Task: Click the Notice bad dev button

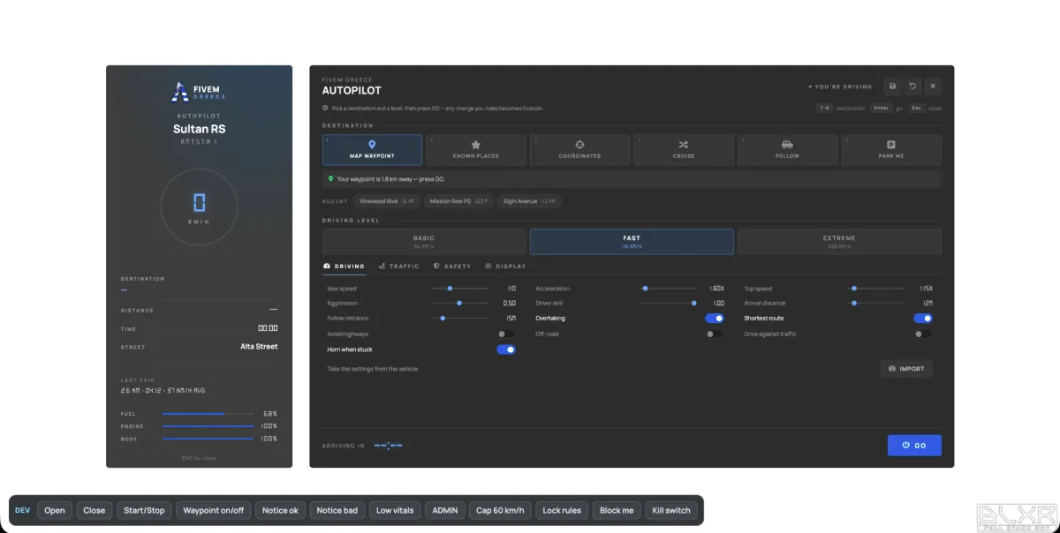Action: pyautogui.click(x=337, y=510)
